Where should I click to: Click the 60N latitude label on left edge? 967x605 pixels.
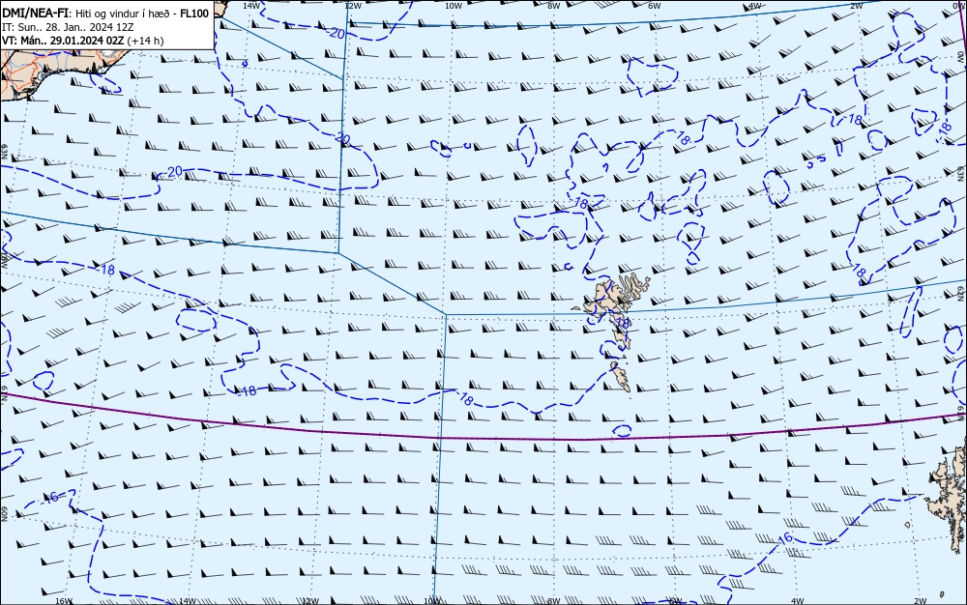click(x=4, y=514)
